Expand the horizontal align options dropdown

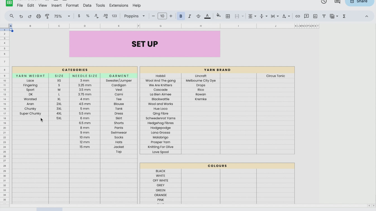point(255,16)
